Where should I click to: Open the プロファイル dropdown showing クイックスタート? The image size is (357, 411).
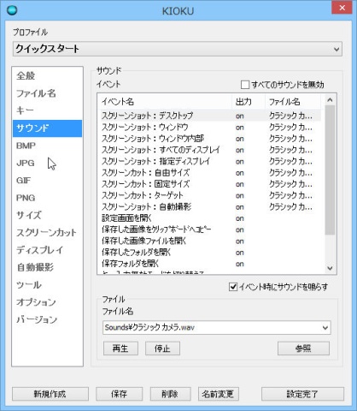[x=178, y=49]
